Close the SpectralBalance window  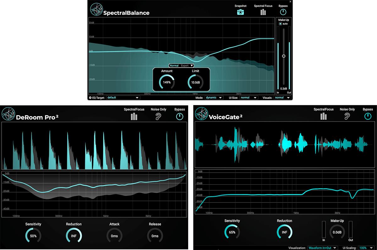[x=290, y=2]
